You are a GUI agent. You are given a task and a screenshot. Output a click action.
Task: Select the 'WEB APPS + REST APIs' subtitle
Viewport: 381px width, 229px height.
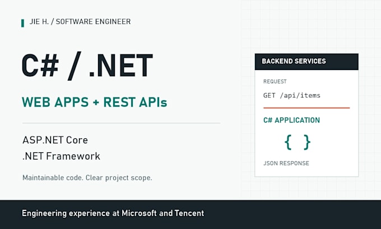click(95, 102)
